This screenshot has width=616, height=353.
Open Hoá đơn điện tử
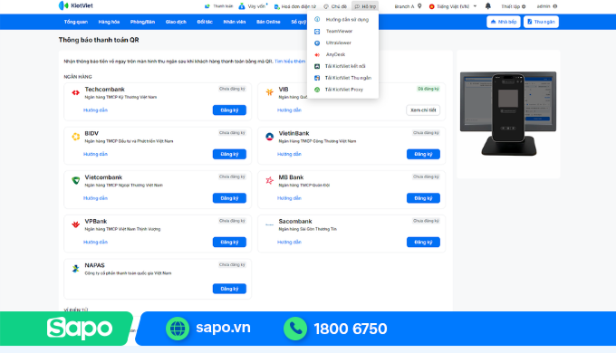tap(295, 6)
